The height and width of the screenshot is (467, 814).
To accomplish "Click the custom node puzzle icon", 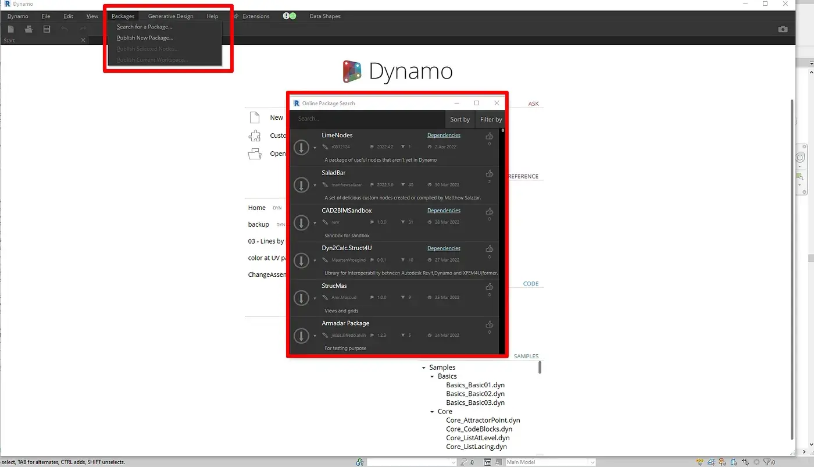I will click(254, 136).
